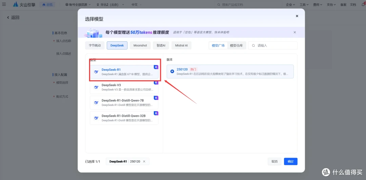The width and height of the screenshot is (366, 180).
Task: Select the Mistral AI vendor tab
Action: pos(181,45)
